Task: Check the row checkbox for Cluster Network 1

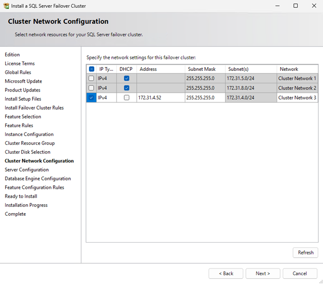Action: (91, 78)
